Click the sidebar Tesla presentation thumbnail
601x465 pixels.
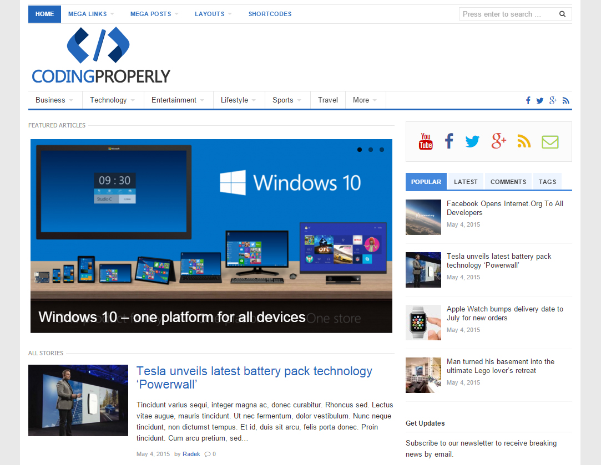[x=423, y=270]
